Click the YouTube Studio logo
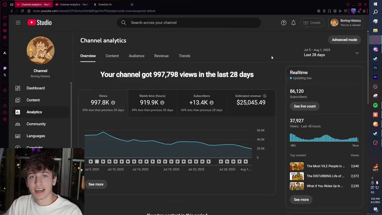This screenshot has width=382, height=215. pos(39,23)
